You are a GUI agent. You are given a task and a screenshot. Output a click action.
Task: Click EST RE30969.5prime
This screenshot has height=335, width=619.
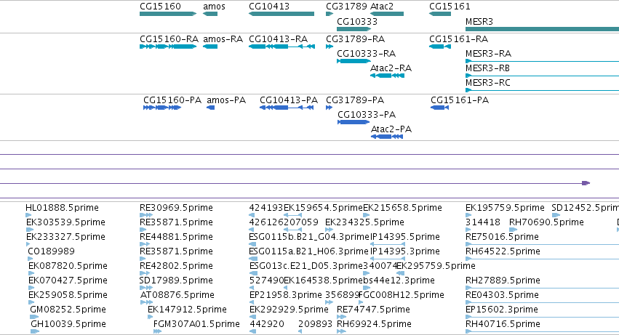[176, 208]
